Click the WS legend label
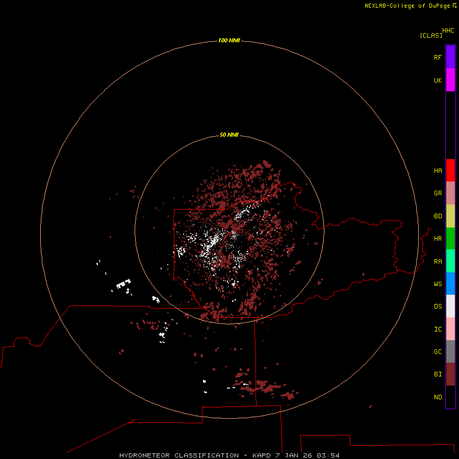 [438, 284]
